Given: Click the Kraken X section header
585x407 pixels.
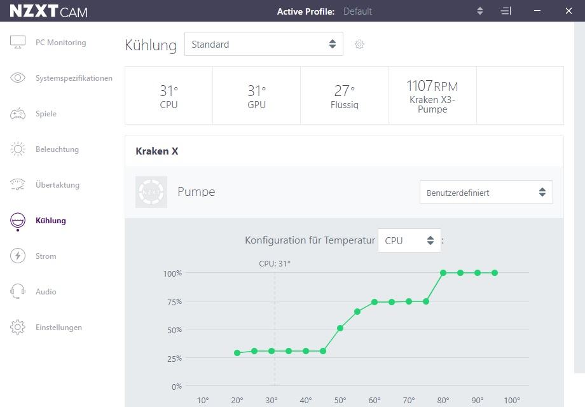Looking at the screenshot, I should [x=157, y=151].
